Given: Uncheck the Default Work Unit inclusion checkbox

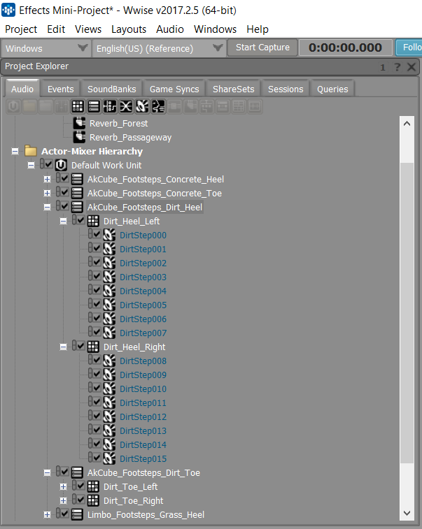Looking at the screenshot, I should coord(49,164).
